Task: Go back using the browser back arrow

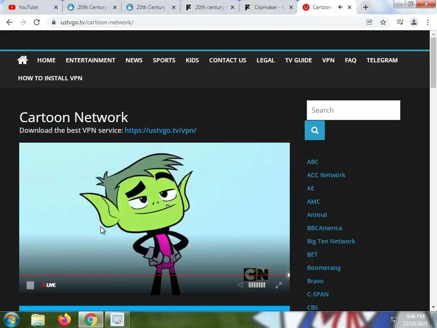Action: click(x=9, y=22)
